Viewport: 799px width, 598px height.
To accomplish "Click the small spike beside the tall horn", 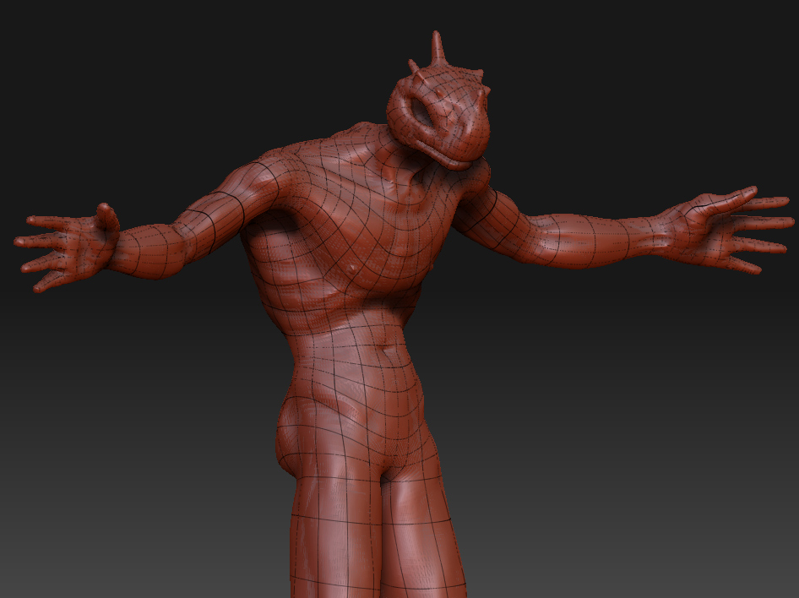I will tap(414, 66).
